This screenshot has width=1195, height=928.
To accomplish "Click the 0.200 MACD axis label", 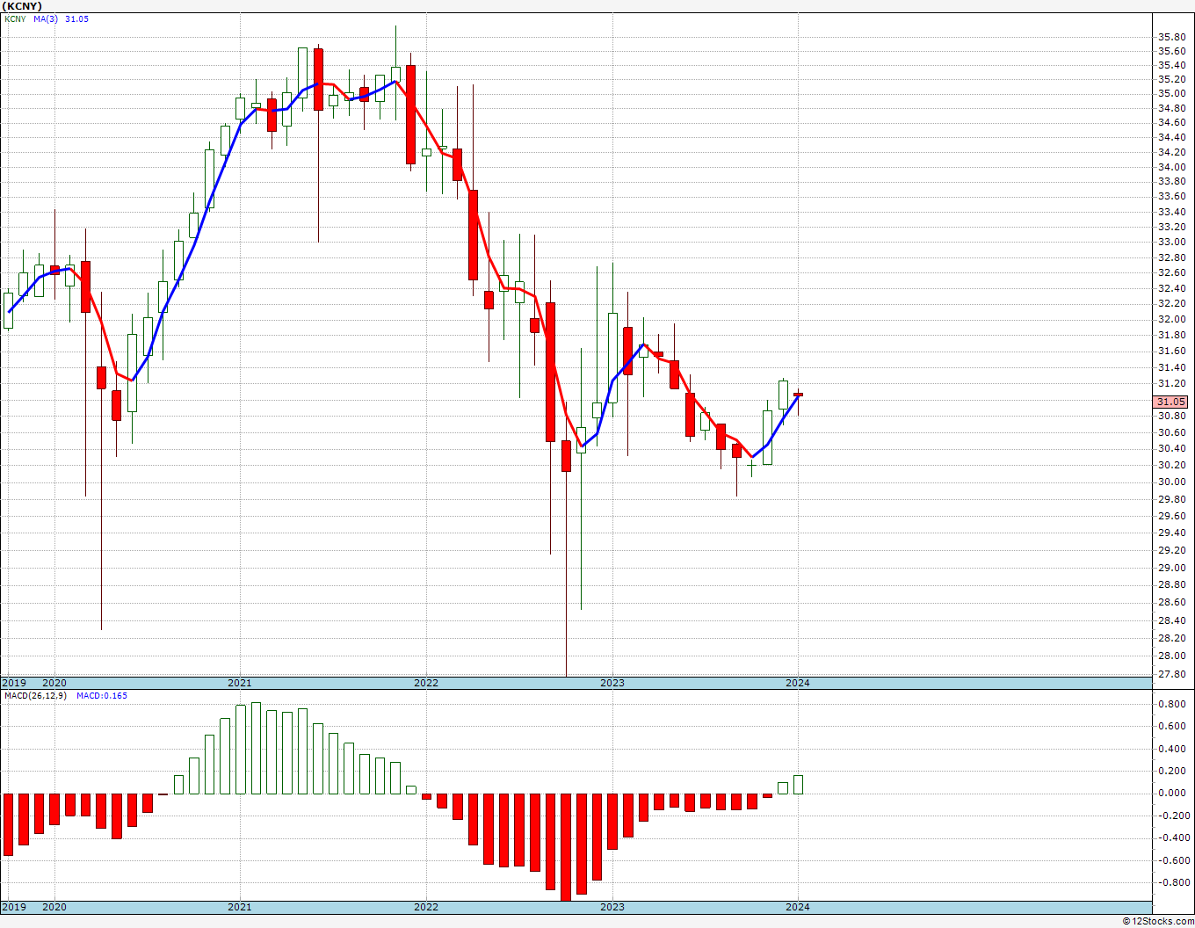I will 1171,772.
